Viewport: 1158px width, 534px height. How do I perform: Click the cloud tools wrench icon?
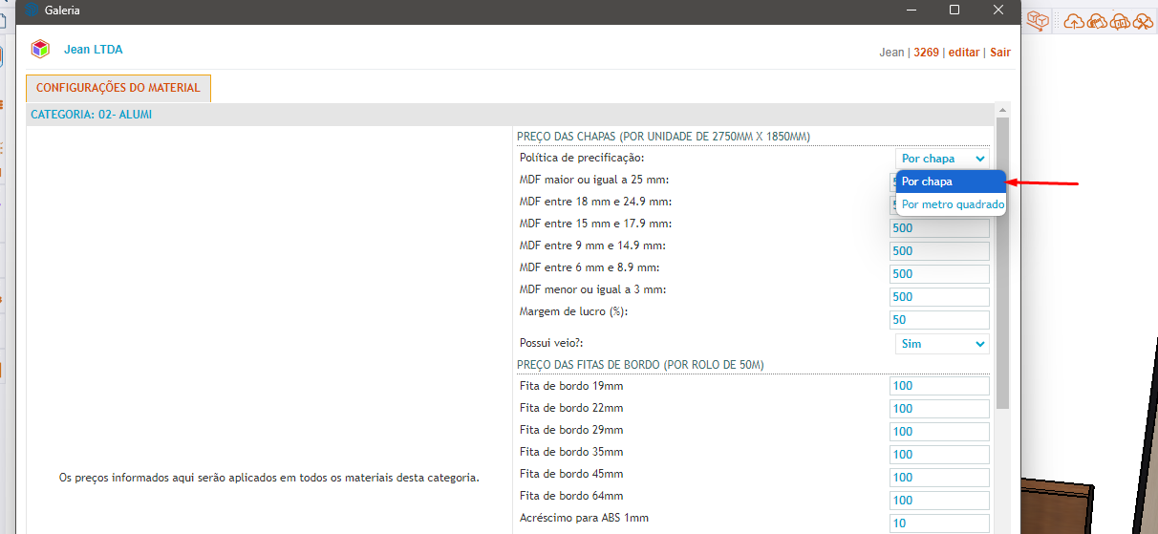click(1143, 21)
